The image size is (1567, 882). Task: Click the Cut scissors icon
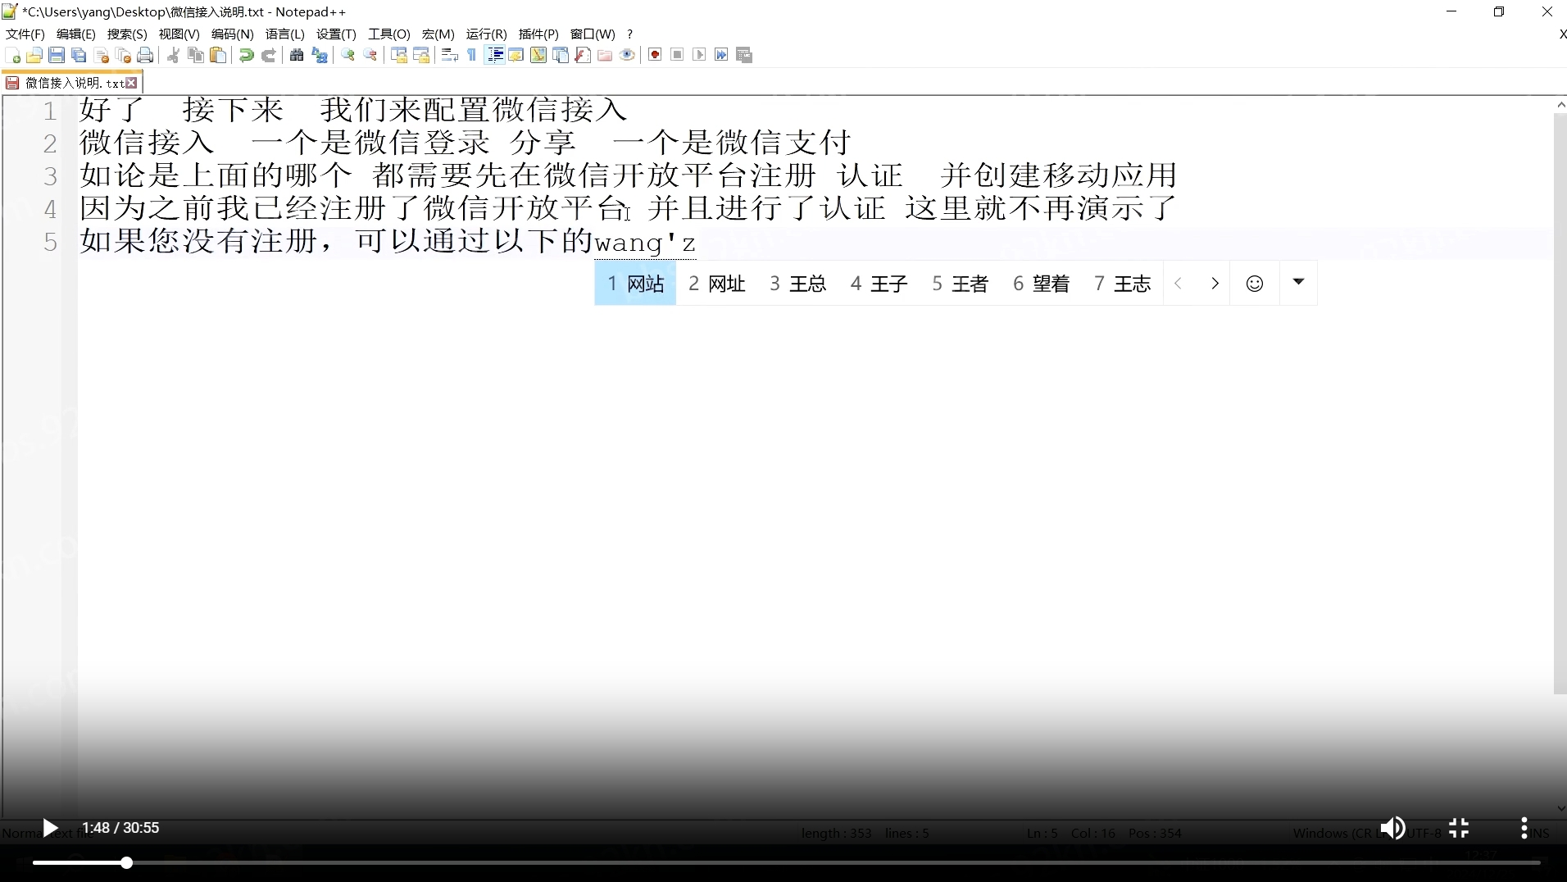coord(173,55)
